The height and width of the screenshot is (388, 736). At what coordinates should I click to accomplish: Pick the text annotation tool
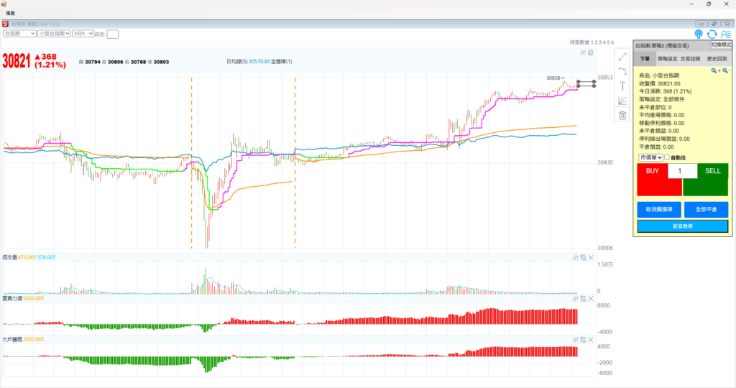622,86
